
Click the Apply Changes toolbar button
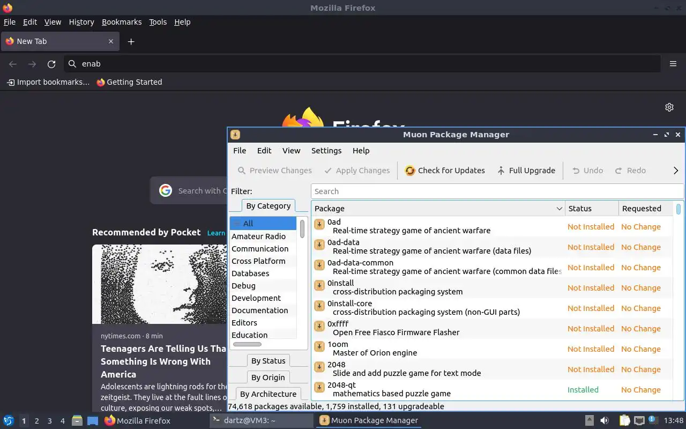[357, 171]
